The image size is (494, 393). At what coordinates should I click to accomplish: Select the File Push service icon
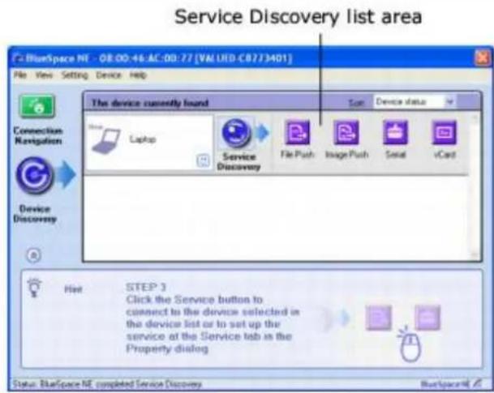point(297,132)
